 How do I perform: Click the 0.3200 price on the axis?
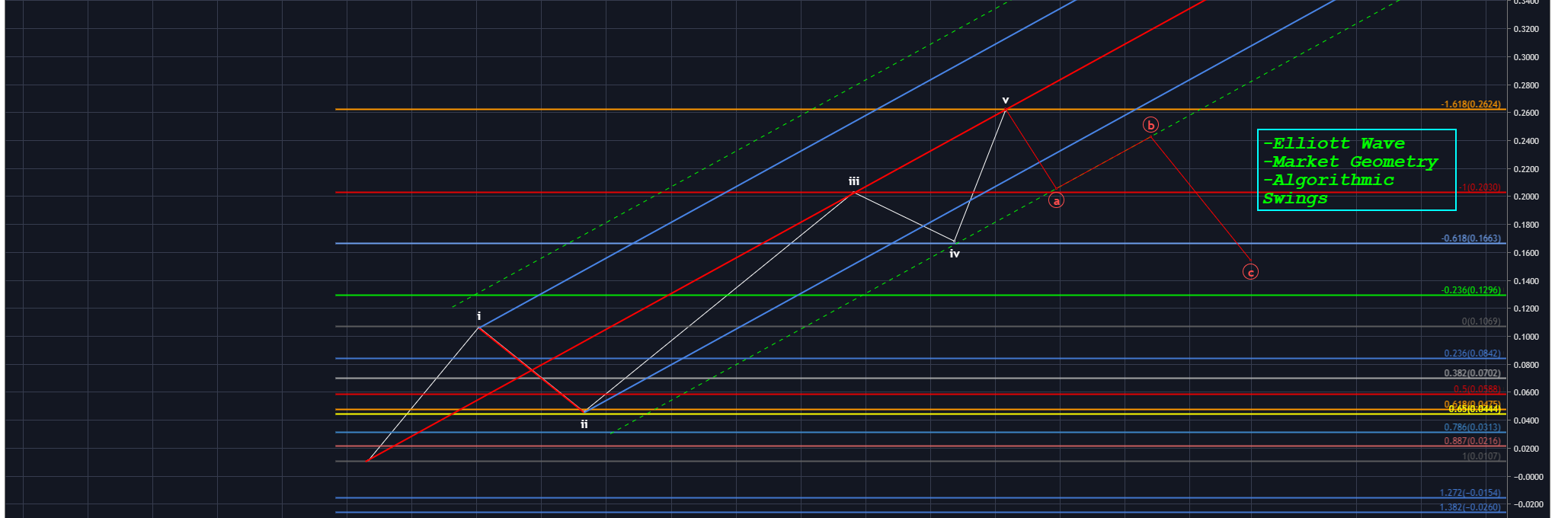click(x=1526, y=29)
